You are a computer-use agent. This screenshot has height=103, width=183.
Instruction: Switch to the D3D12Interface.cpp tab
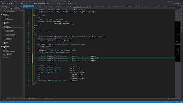[x=48, y=6]
